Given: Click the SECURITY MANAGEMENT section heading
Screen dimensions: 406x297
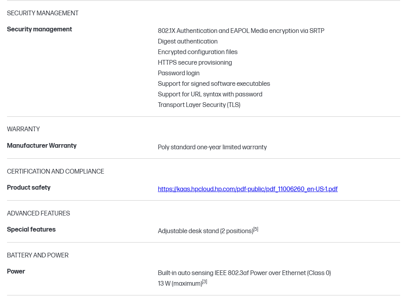Looking at the screenshot, I should (43, 13).
